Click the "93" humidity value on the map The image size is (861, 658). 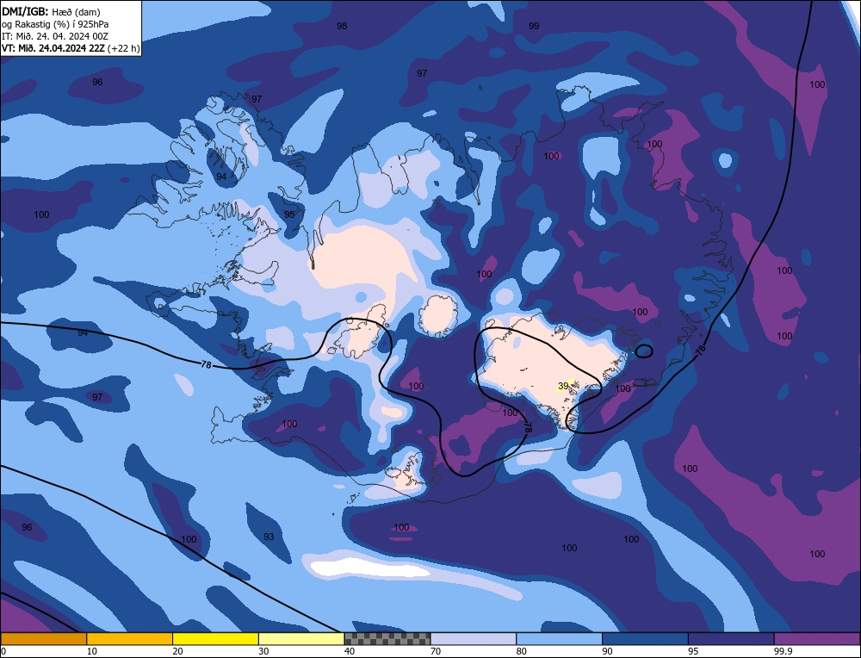click(x=269, y=537)
